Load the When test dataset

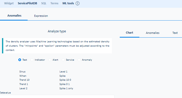tap(23, 76)
